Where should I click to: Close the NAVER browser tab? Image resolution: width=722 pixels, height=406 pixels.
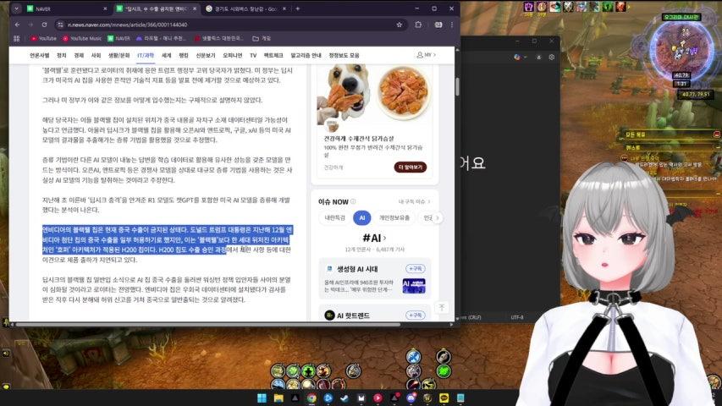point(104,8)
